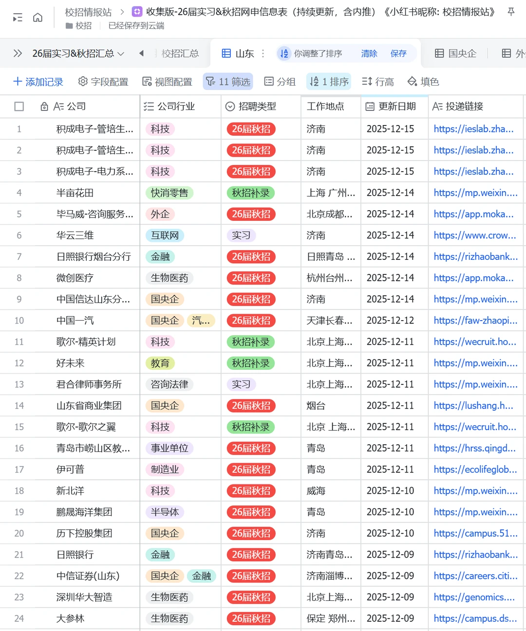Expand the double-chevron panel icon
The width and height of the screenshot is (526, 631).
pos(18,54)
